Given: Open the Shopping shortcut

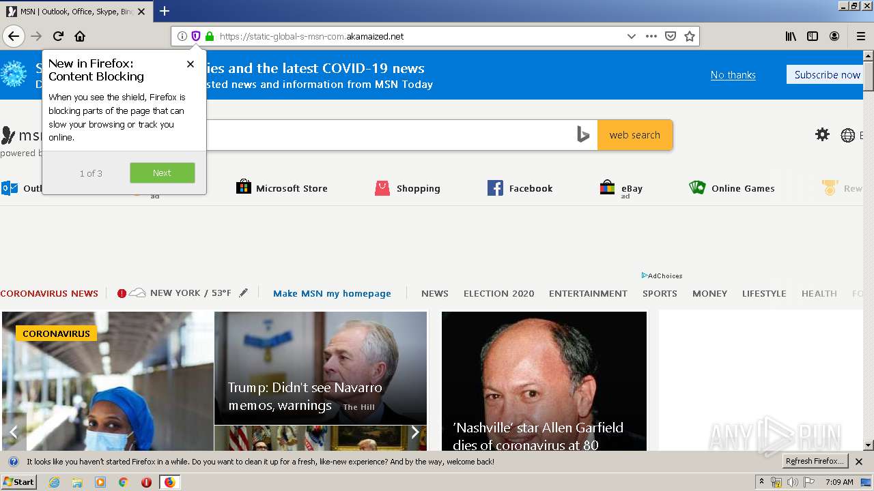Looking at the screenshot, I should (x=408, y=188).
